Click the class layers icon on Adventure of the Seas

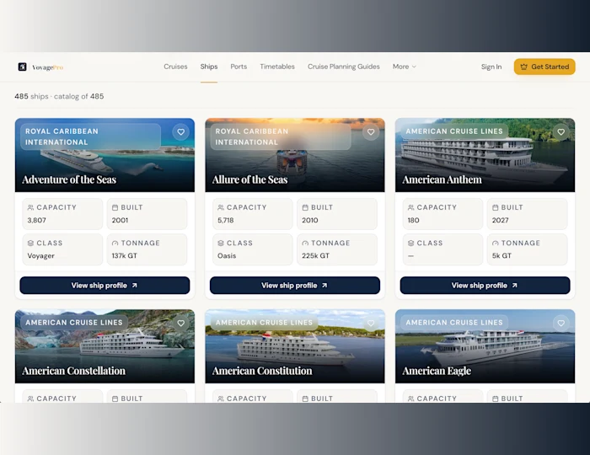30,244
